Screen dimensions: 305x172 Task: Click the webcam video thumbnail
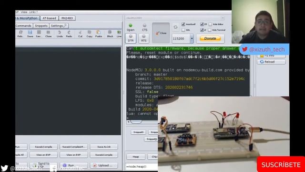261,21
